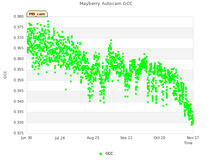The height and width of the screenshot is (160, 213).
Task: Click the Time x-axis title
Action: pyautogui.click(x=188, y=143)
